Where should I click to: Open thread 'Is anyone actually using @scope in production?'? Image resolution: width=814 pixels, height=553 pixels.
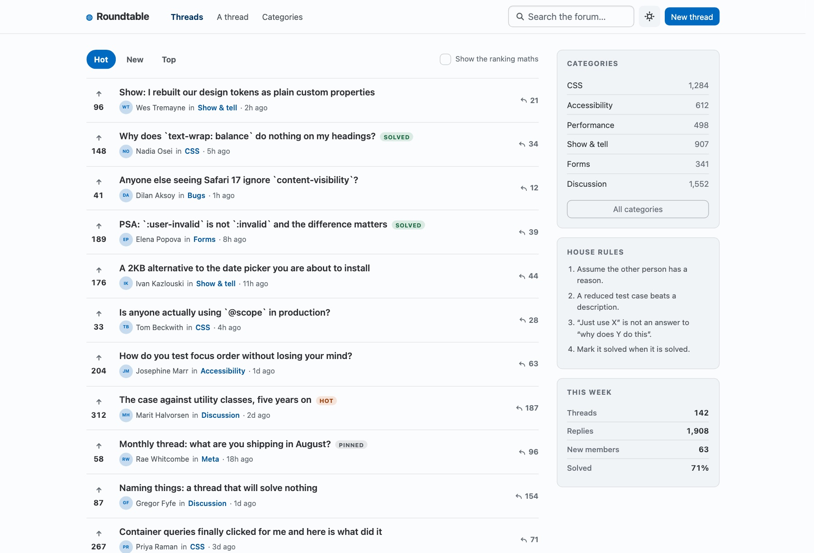click(x=225, y=312)
